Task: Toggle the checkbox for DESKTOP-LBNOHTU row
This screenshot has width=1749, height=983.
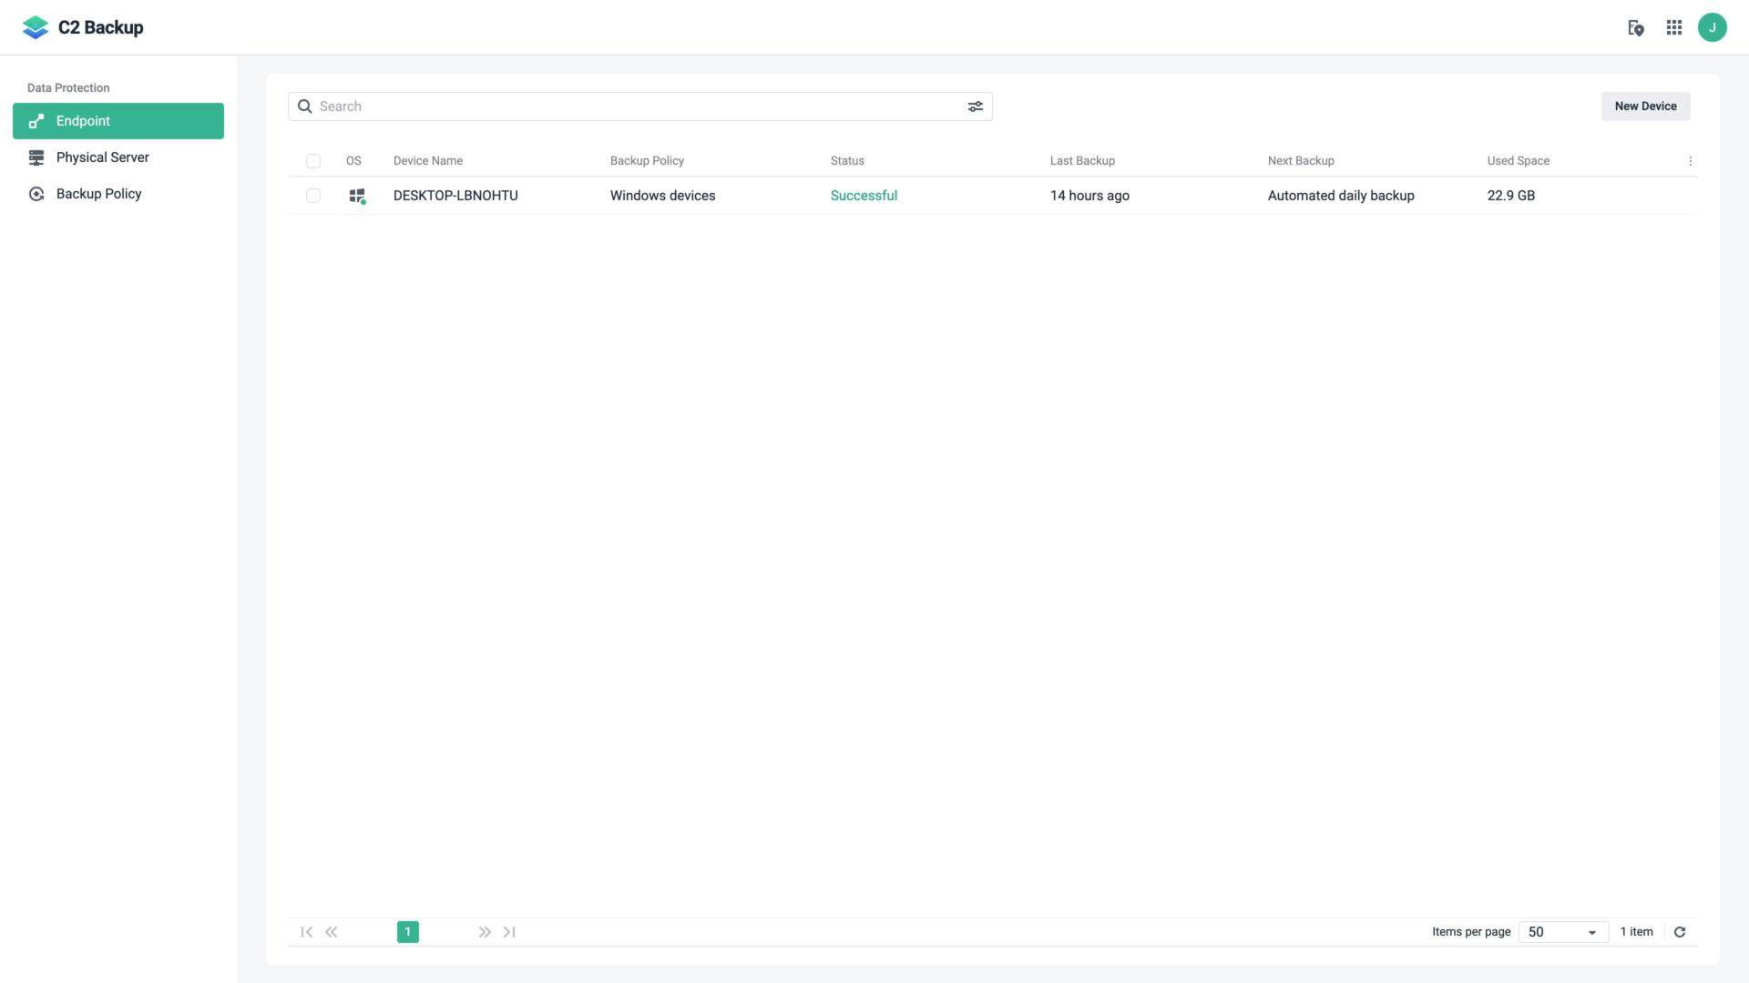Action: [x=312, y=195]
